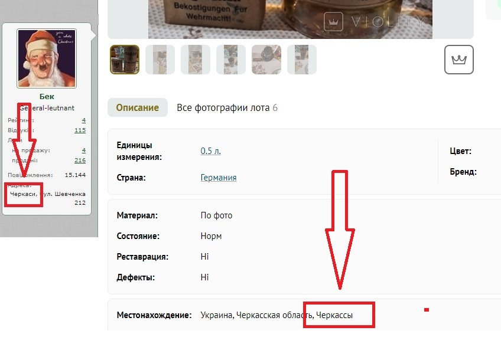The width and height of the screenshot is (501, 347).
Task: Select the fourth lot photo thumbnail
Action: 231,60
